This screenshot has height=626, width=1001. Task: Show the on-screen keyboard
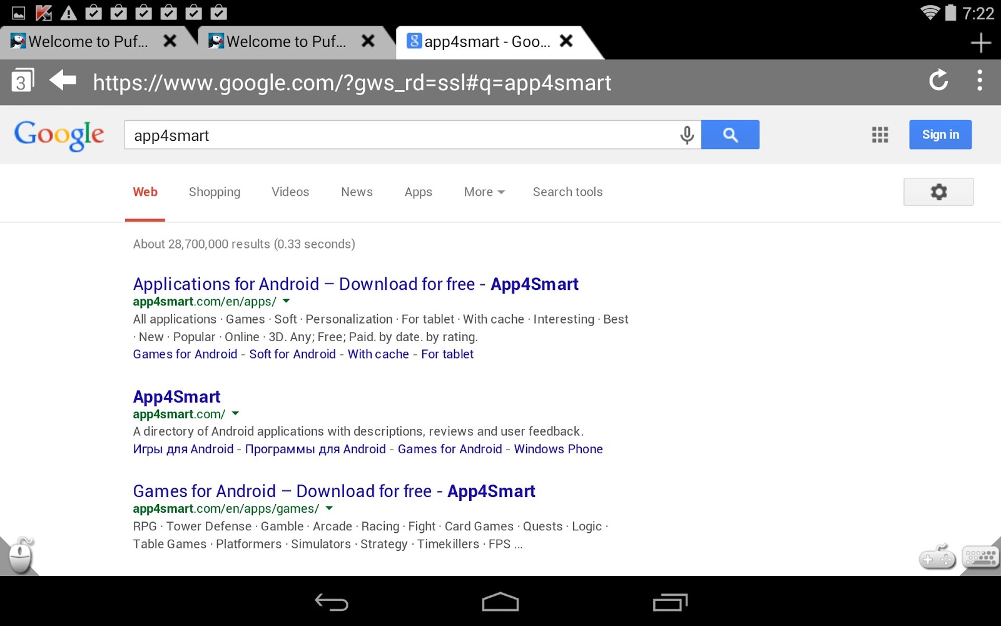[980, 556]
